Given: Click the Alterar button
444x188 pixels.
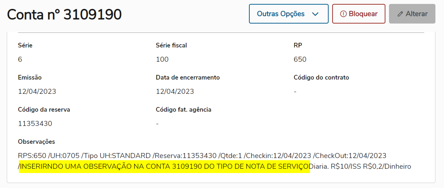Looking at the screenshot, I should [412, 14].
